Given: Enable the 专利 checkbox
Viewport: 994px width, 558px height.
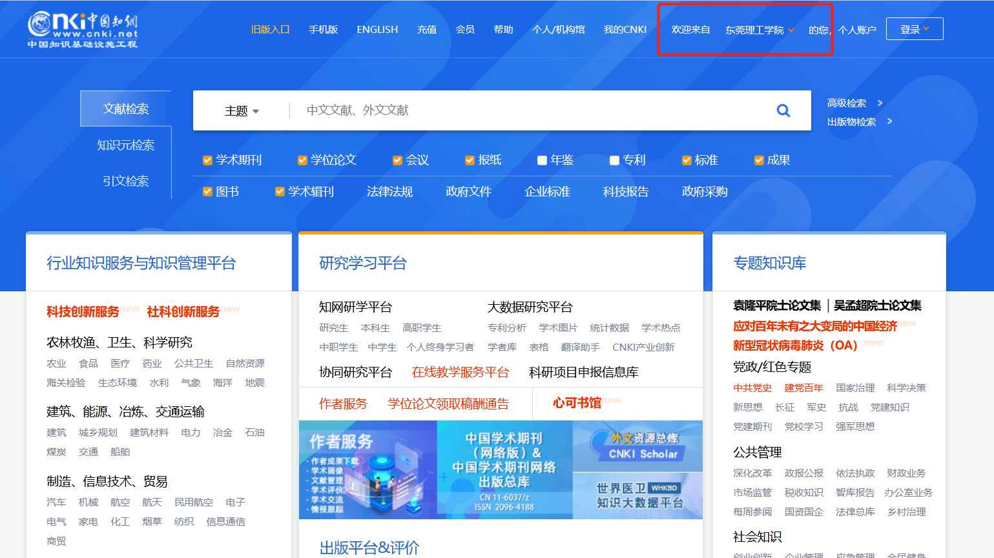Looking at the screenshot, I should 614,160.
